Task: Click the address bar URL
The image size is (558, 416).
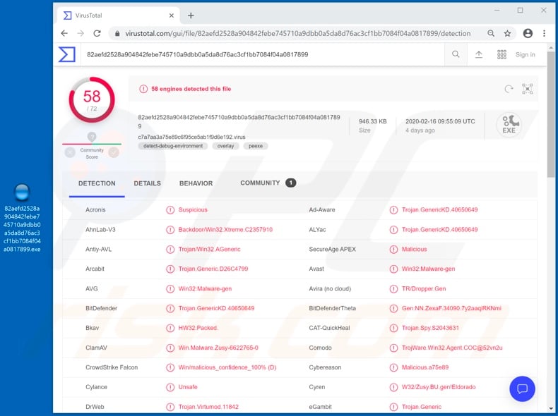Action: tap(297, 33)
